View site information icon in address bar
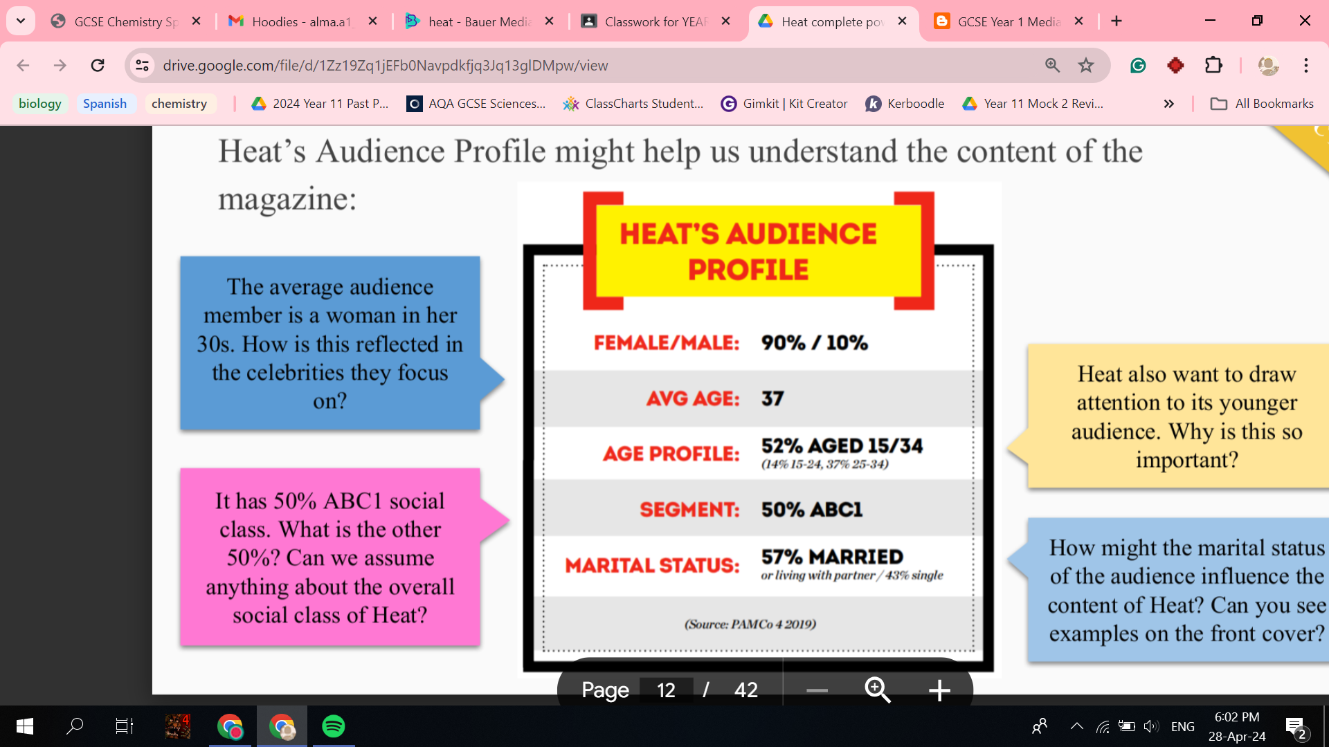Image resolution: width=1329 pixels, height=747 pixels. pyautogui.click(x=142, y=65)
